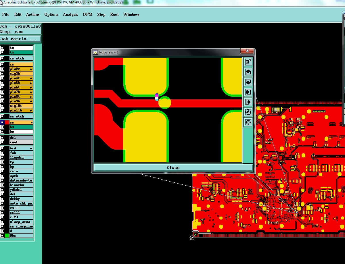Select the c123 layer name
345x264 pixels.
[21, 217]
